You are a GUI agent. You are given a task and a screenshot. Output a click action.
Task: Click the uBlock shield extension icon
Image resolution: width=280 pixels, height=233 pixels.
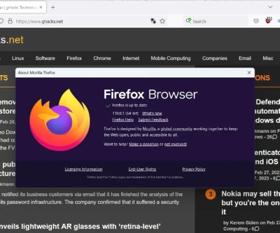click(x=268, y=21)
